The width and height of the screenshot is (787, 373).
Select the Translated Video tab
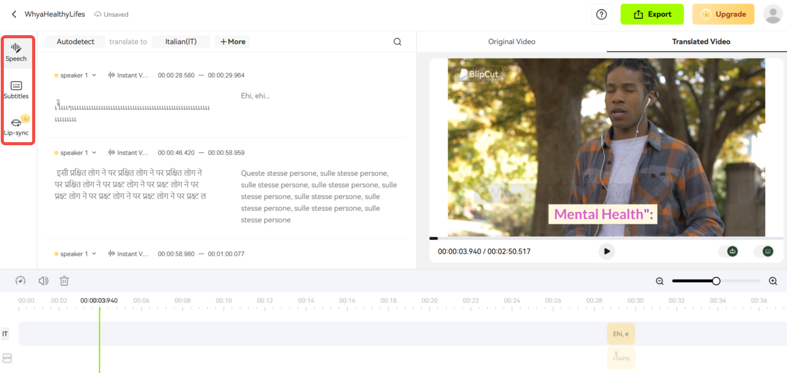coord(701,42)
